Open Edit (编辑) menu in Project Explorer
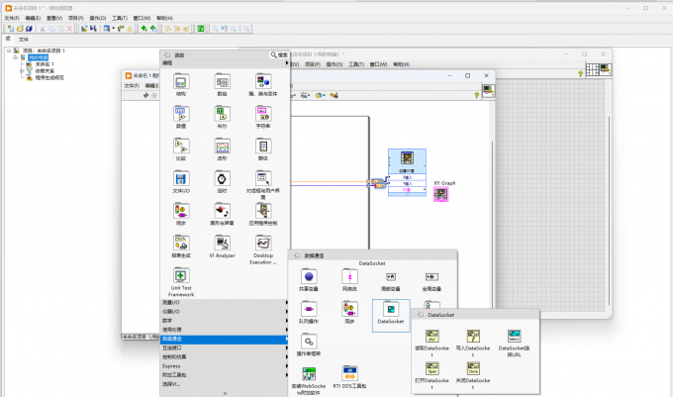The width and height of the screenshot is (673, 397). coord(33,18)
